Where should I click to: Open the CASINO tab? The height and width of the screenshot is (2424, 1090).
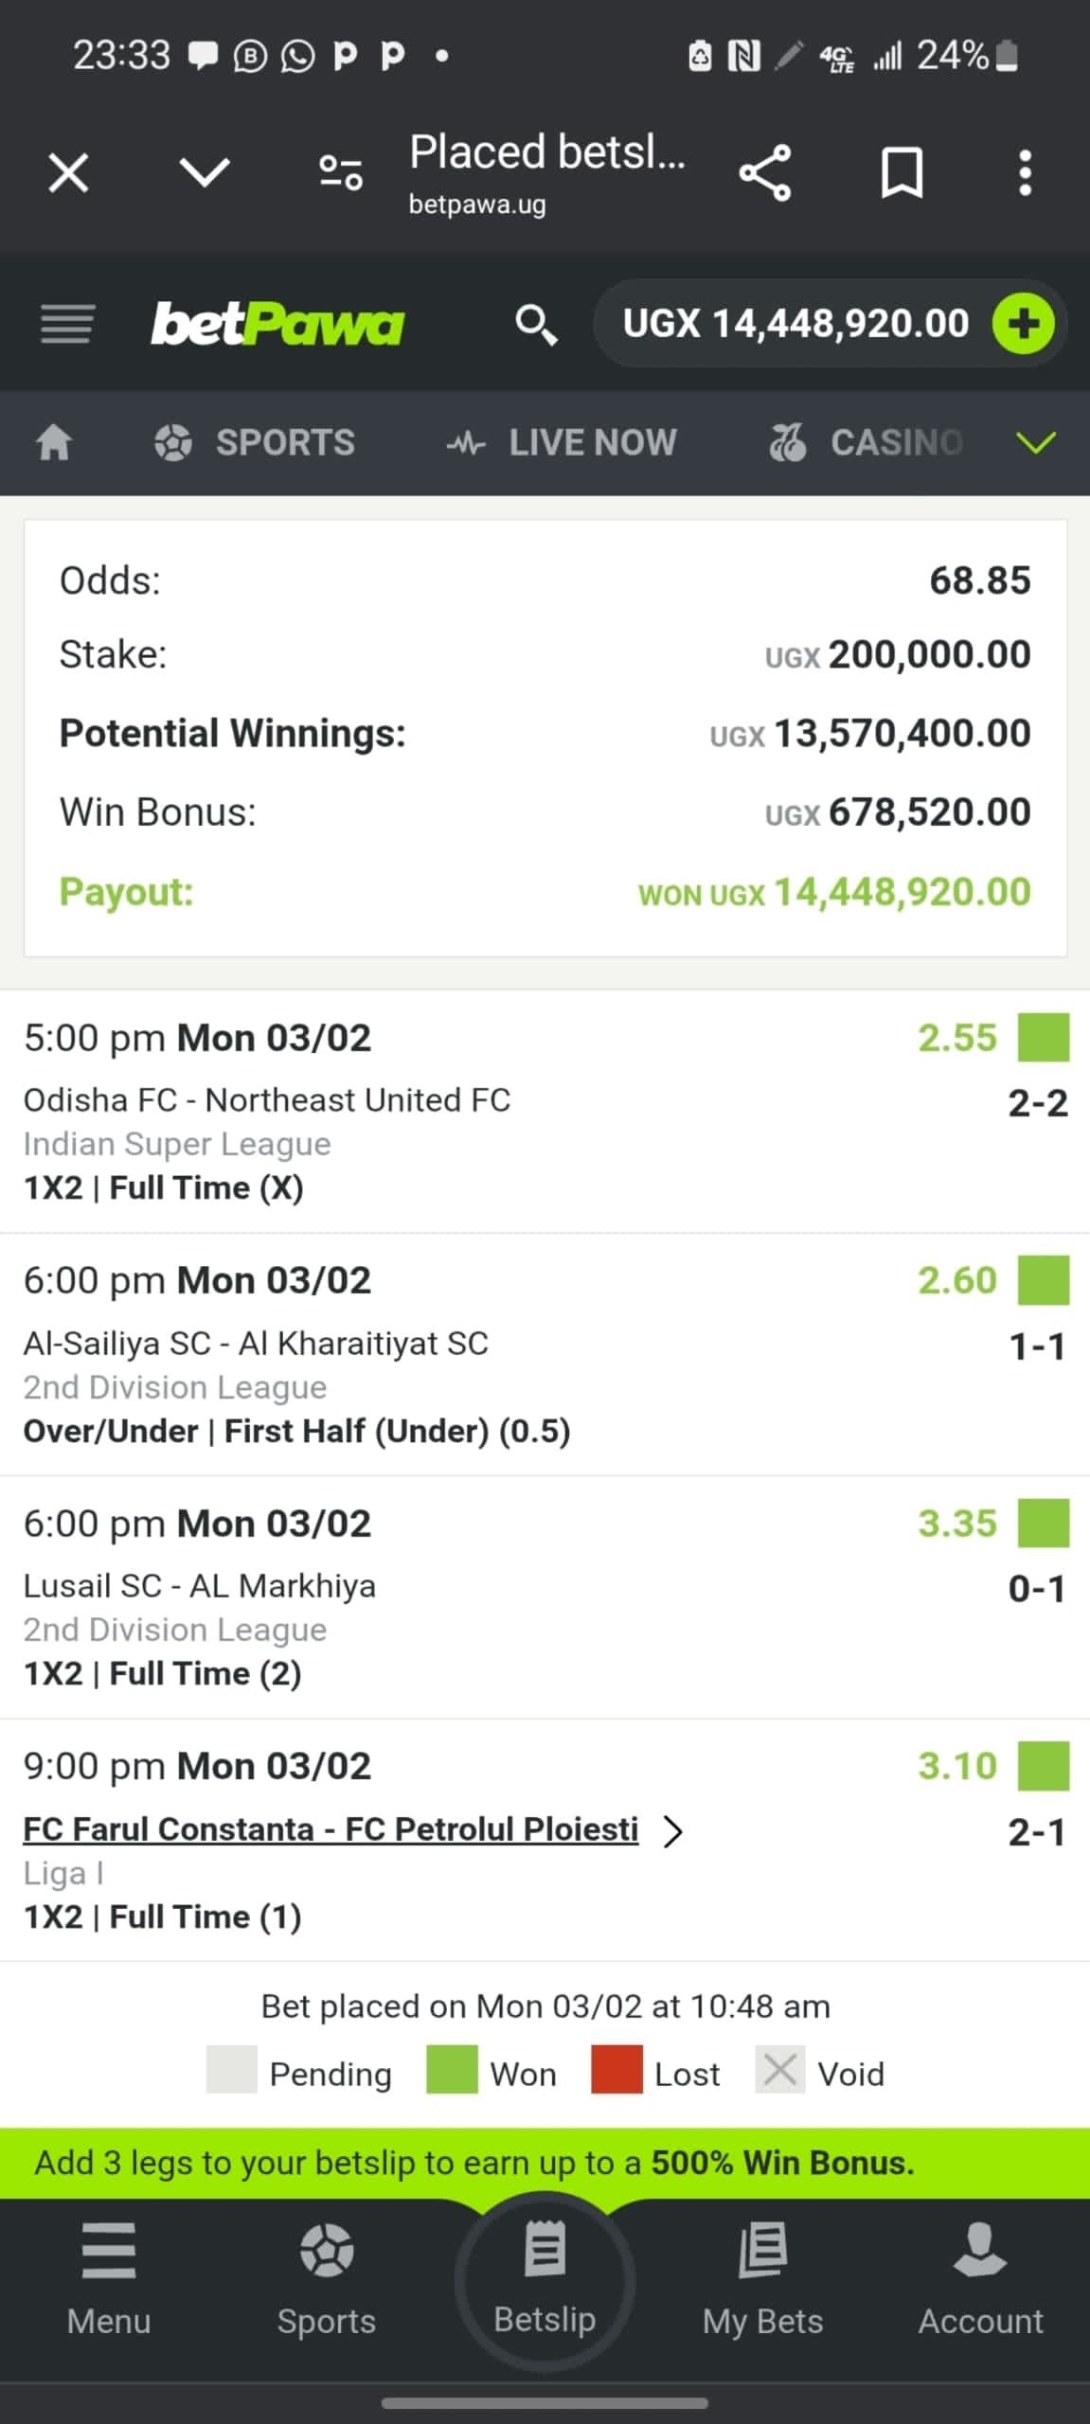866,442
